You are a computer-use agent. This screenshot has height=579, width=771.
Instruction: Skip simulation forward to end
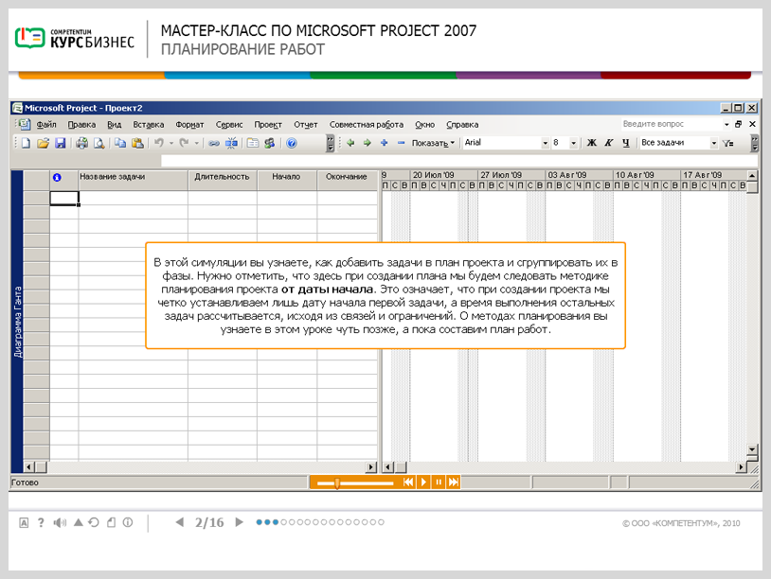pyautogui.click(x=454, y=482)
